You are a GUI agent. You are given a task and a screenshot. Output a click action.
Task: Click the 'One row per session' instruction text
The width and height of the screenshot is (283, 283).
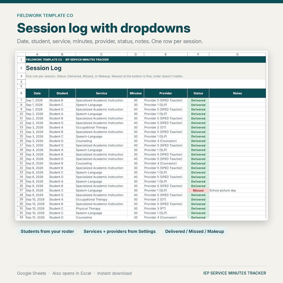[104, 76]
